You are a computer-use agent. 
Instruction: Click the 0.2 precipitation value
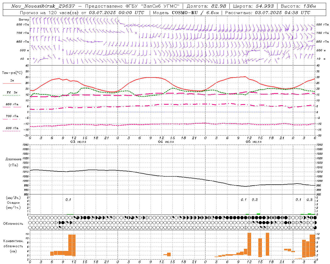coord(255,200)
